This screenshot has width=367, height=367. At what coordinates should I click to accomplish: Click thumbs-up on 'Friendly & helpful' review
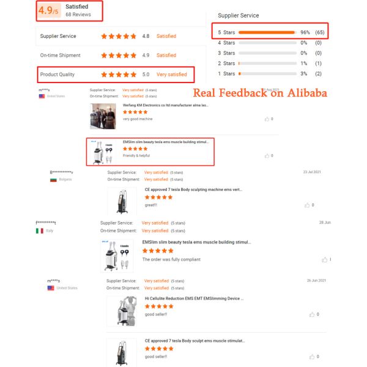tap(267, 155)
